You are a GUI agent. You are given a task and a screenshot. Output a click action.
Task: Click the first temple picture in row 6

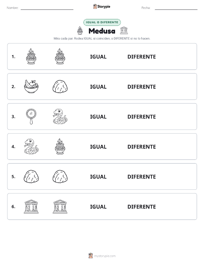[x=31, y=207]
